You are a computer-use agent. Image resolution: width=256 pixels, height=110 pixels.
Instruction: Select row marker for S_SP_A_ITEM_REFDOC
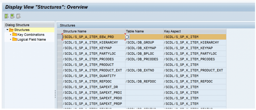tap(59, 81)
